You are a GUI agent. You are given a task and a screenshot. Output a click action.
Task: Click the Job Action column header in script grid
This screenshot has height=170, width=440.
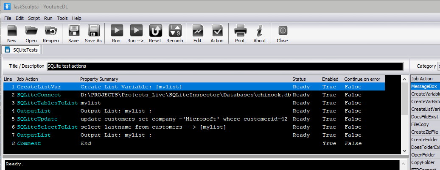(27, 79)
